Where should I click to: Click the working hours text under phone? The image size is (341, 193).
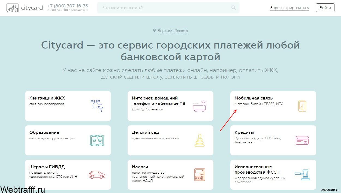68,10
